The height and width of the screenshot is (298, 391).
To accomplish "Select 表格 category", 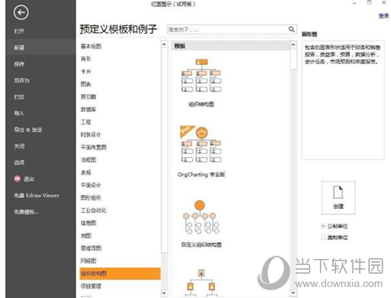I will tap(86, 172).
